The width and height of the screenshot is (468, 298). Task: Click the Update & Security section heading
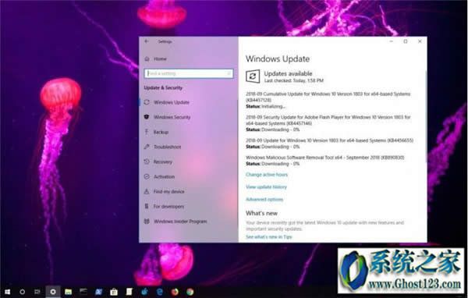(x=163, y=88)
